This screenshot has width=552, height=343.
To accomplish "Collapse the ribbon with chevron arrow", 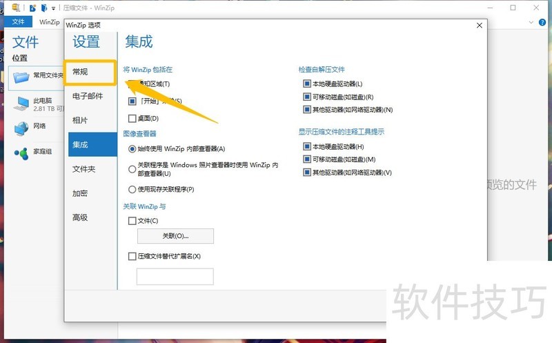I will (x=531, y=23).
